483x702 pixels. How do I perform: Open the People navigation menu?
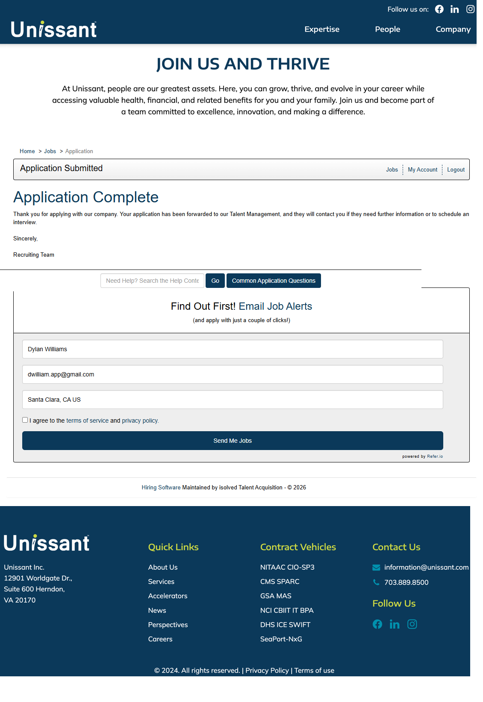tap(387, 30)
